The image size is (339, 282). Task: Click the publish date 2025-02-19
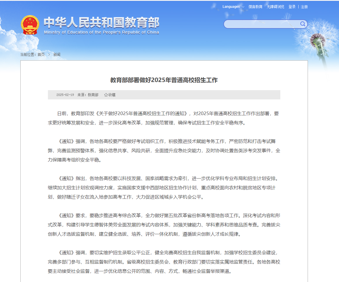point(65,95)
